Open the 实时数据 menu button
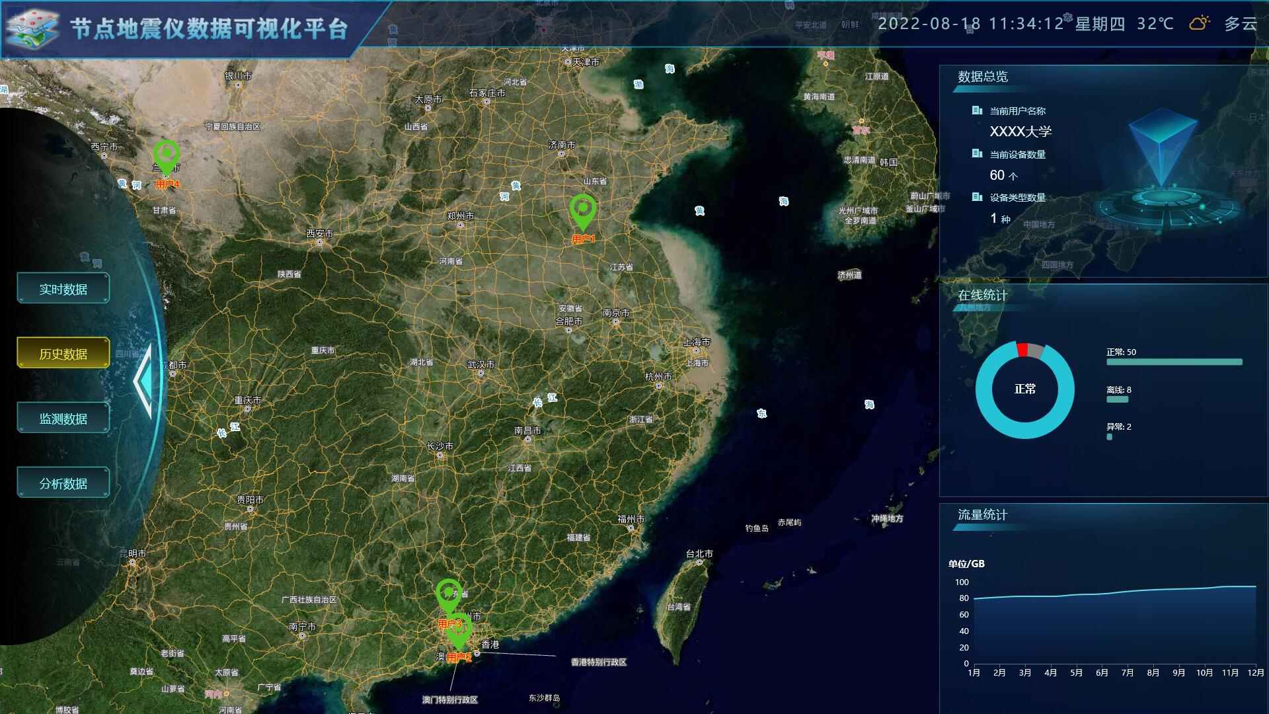The width and height of the screenshot is (1269, 714). point(63,289)
